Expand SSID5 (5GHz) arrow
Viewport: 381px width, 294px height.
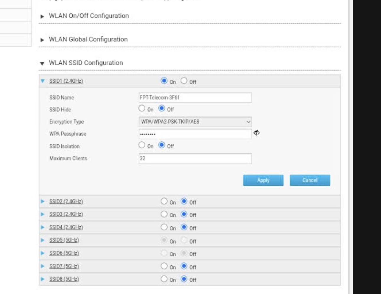43,240
